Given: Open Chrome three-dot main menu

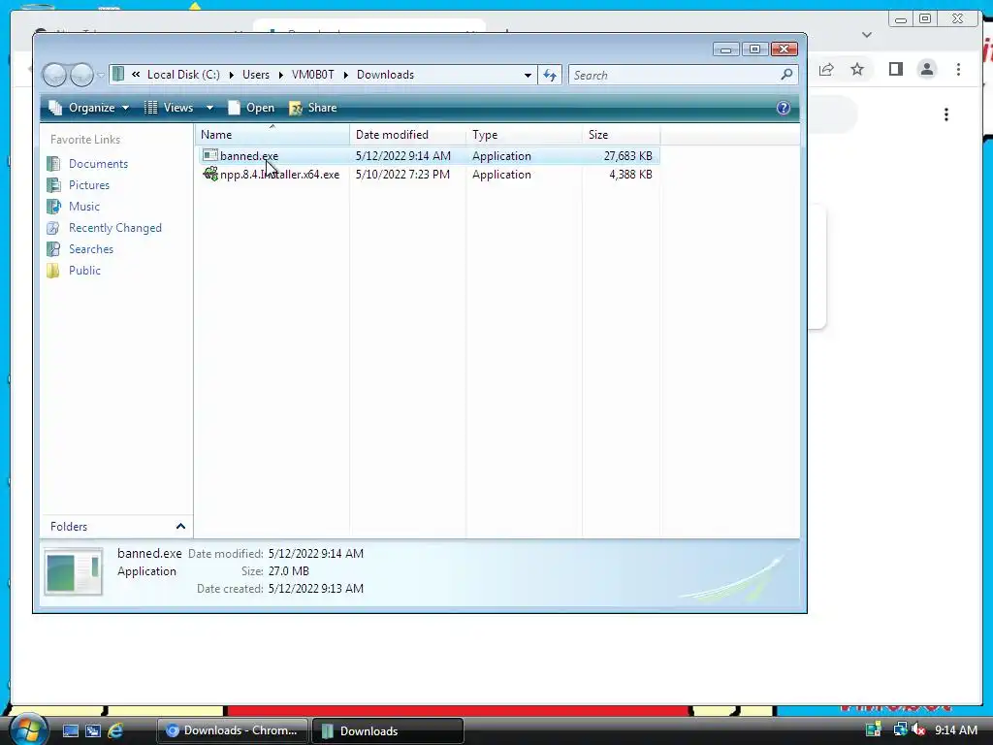Looking at the screenshot, I should pyautogui.click(x=958, y=69).
